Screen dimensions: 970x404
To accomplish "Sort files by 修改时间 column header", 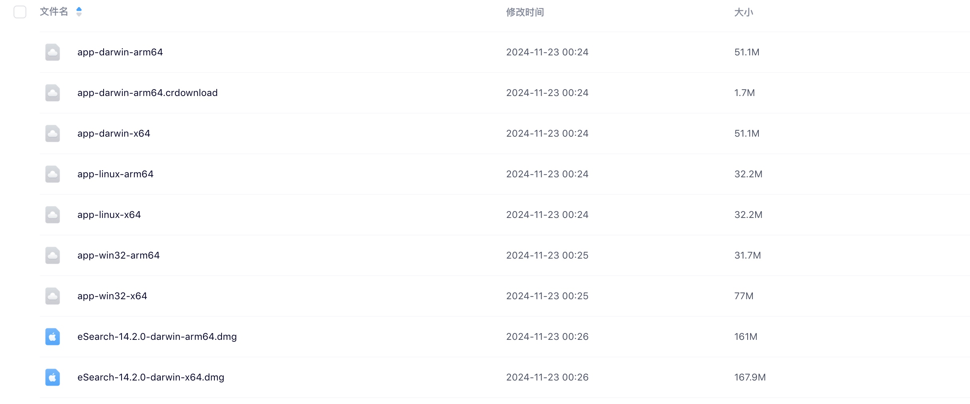I will click(525, 12).
